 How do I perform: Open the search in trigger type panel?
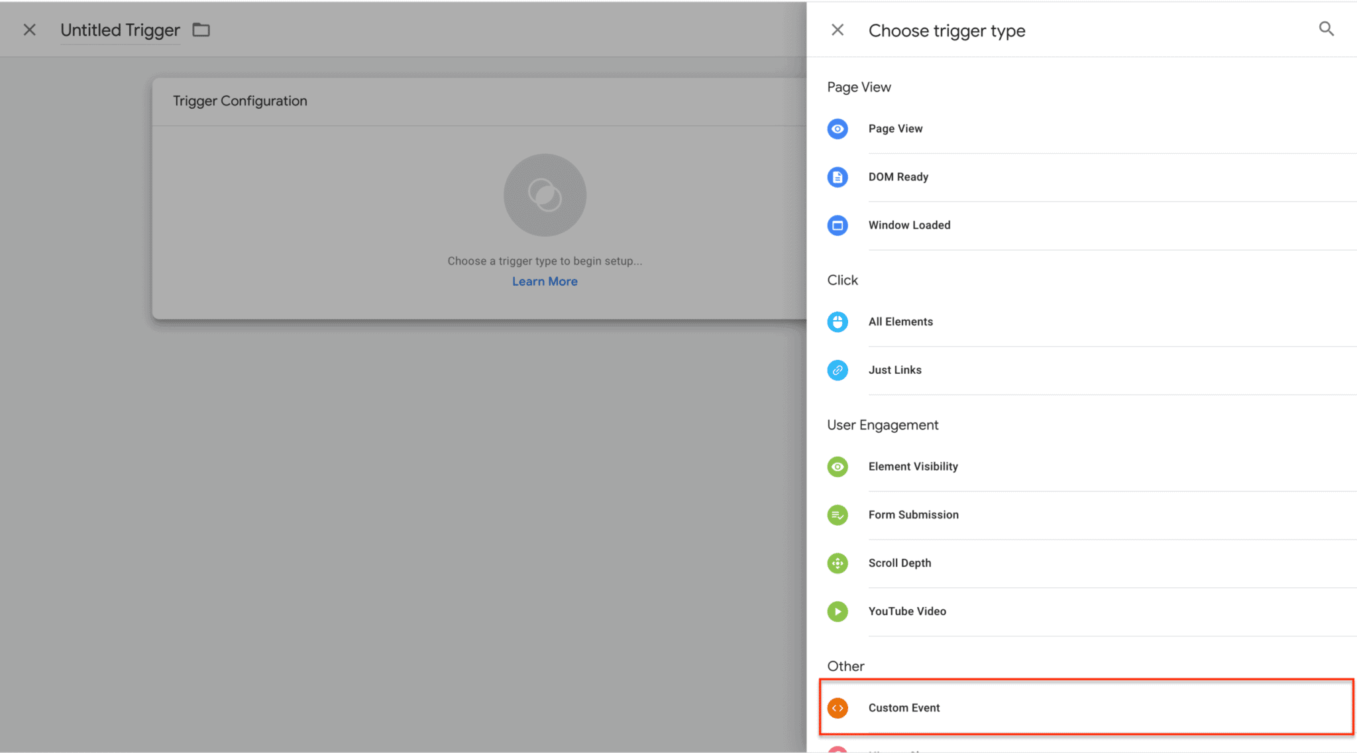[x=1326, y=29]
